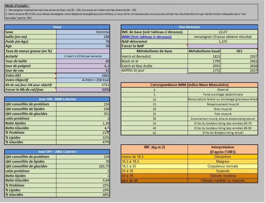265x203 pixels.
Task: Select the Vous table header
Action: pos(57,27)
